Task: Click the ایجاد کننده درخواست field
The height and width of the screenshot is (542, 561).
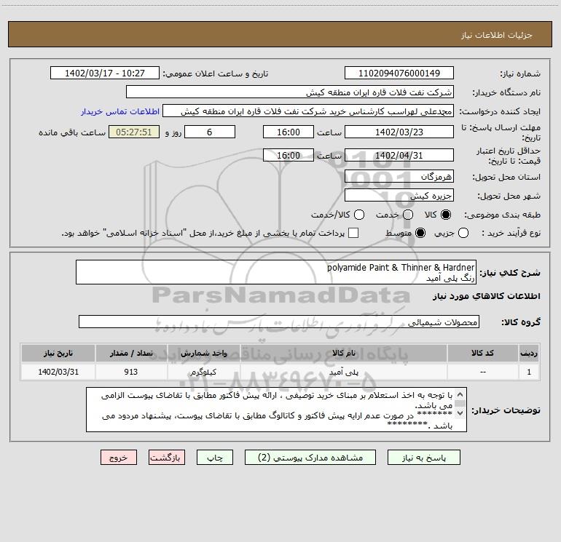Action: [x=308, y=111]
